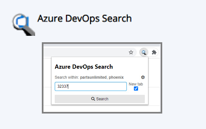Click the grey browser tab strip
The image size is (206, 129).
102,45
